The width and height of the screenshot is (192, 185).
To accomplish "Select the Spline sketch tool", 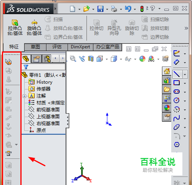I will [177, 118].
